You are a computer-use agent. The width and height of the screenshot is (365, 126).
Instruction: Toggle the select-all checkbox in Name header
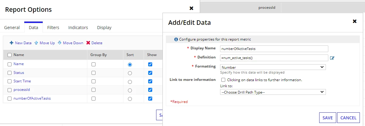pos(10,55)
